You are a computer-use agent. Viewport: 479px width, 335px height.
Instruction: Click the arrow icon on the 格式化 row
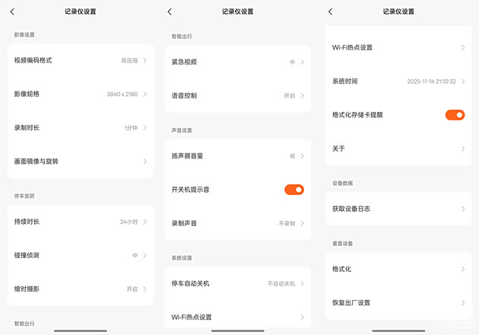tap(462, 269)
